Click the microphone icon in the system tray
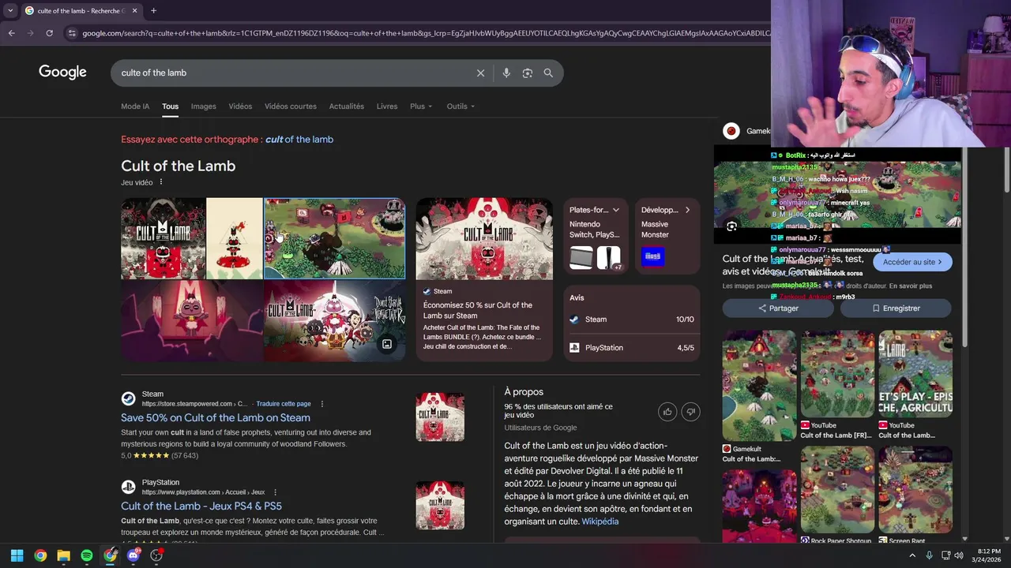The image size is (1011, 568). (x=929, y=555)
